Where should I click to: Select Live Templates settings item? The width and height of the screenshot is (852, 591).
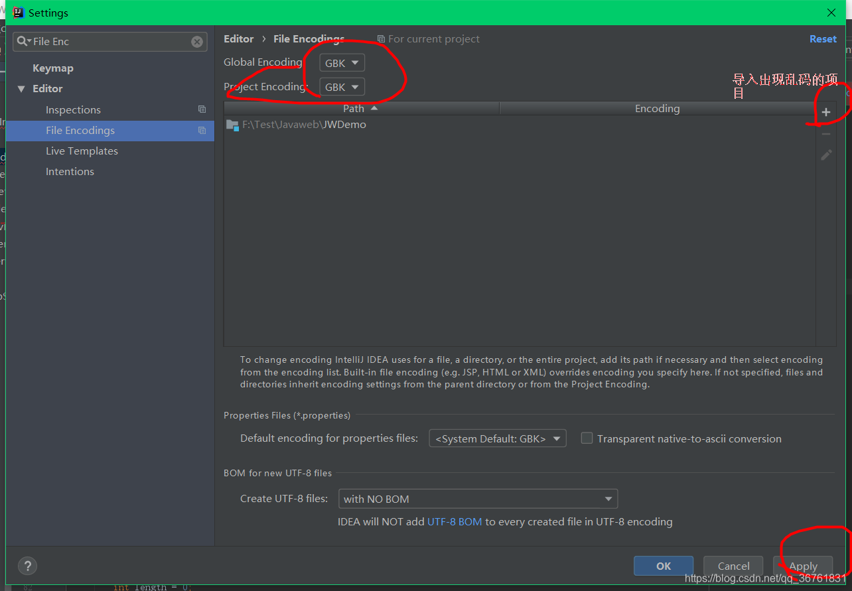coord(82,151)
